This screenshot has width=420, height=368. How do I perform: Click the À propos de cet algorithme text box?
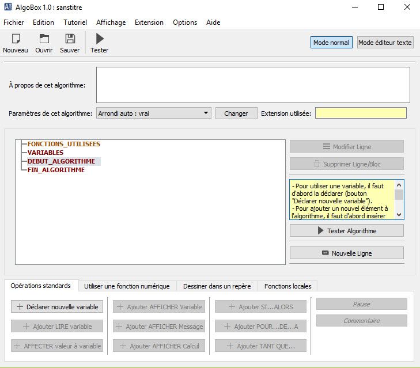click(x=253, y=85)
